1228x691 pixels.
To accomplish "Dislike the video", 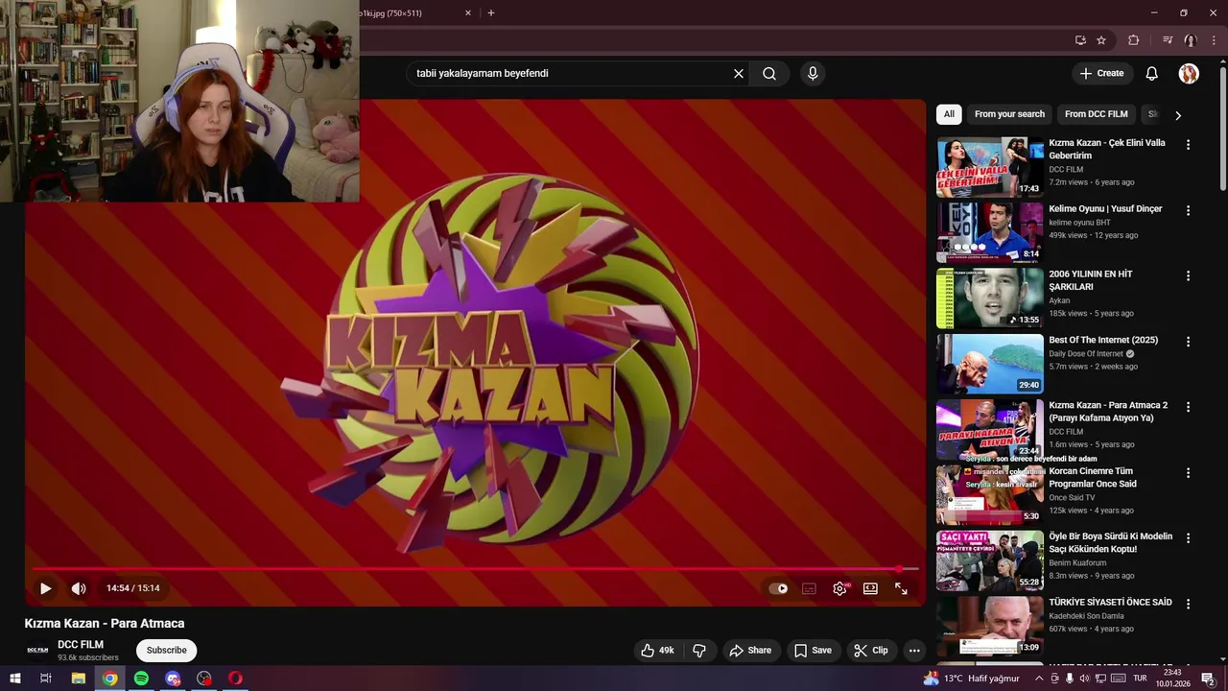I will pos(699,650).
